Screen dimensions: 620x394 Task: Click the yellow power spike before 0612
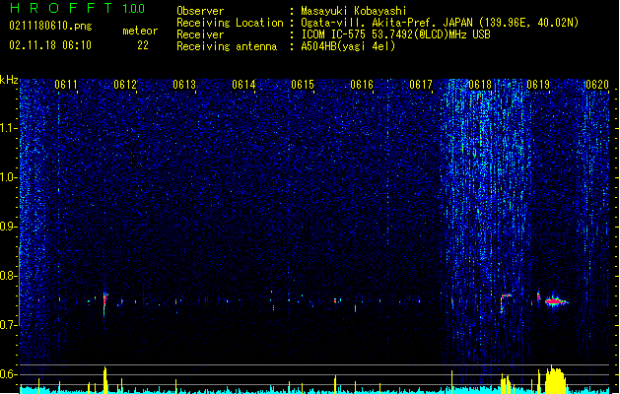click(x=105, y=380)
